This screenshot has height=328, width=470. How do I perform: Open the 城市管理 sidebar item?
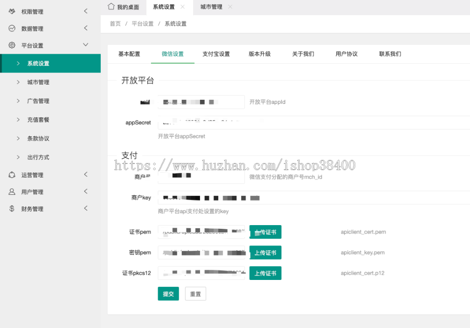click(x=50, y=82)
